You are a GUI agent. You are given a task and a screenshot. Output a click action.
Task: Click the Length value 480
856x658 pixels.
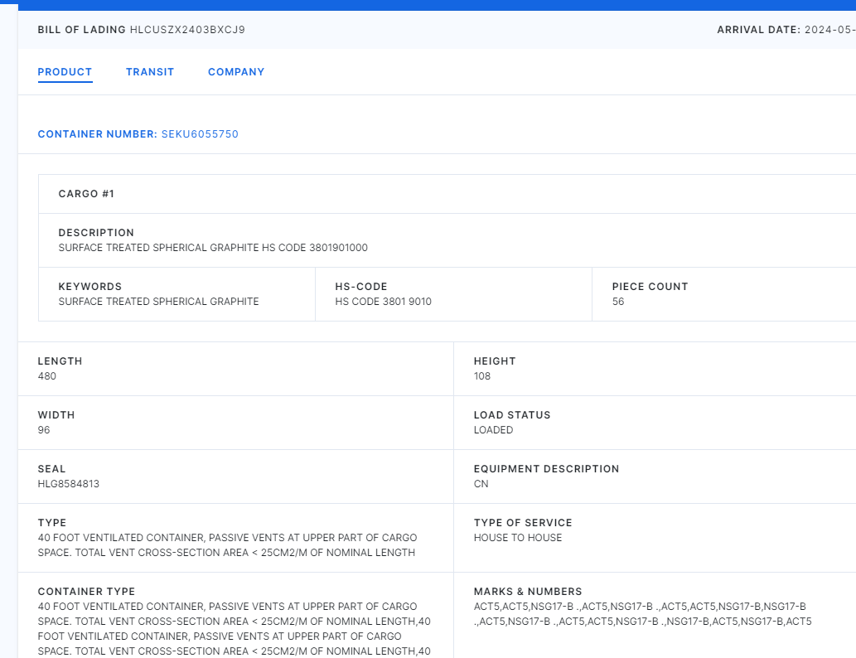[47, 376]
